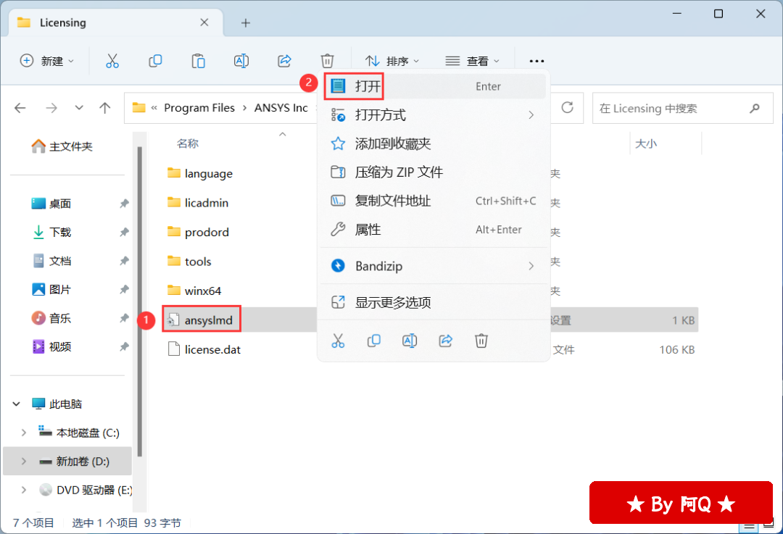Expand the 本地磁盘 (C:) tree node
This screenshot has height=534, width=783.
click(24, 433)
